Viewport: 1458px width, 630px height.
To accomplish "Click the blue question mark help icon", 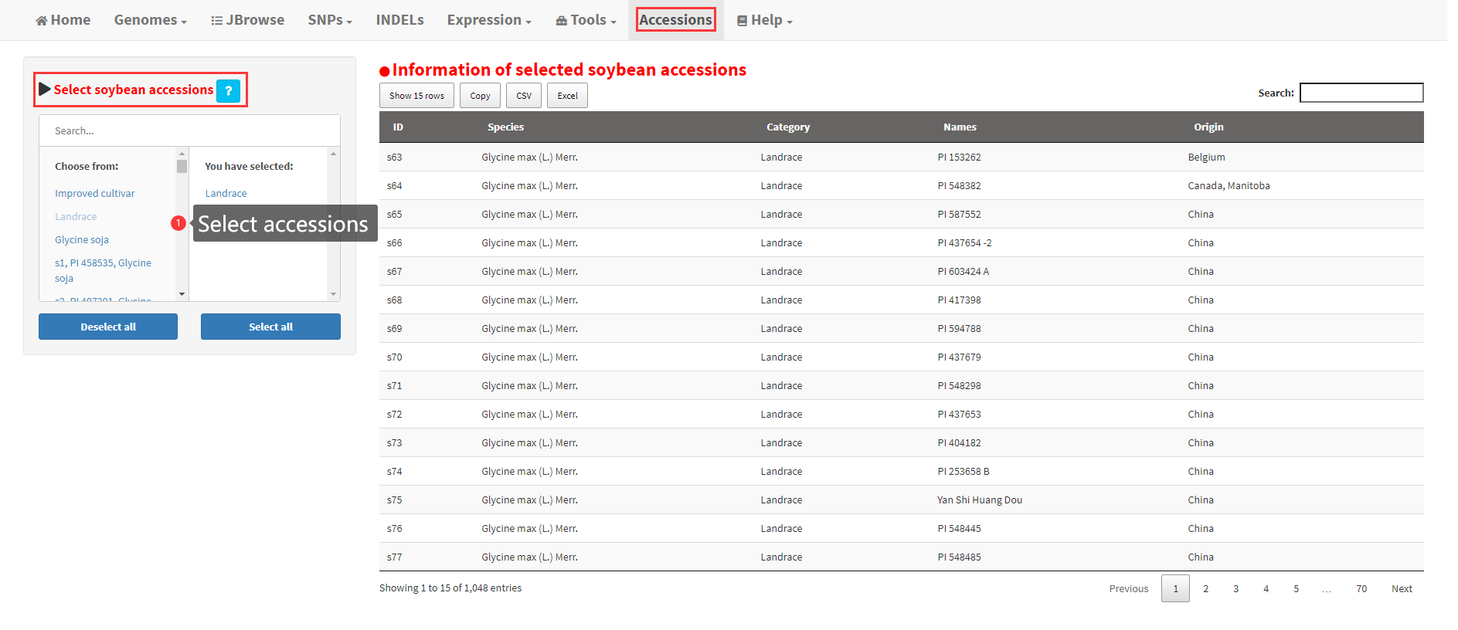I will pos(228,91).
